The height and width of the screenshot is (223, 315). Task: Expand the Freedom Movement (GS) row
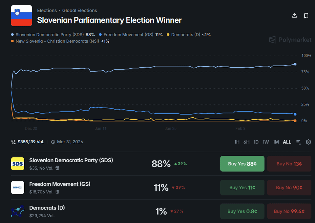point(60,184)
